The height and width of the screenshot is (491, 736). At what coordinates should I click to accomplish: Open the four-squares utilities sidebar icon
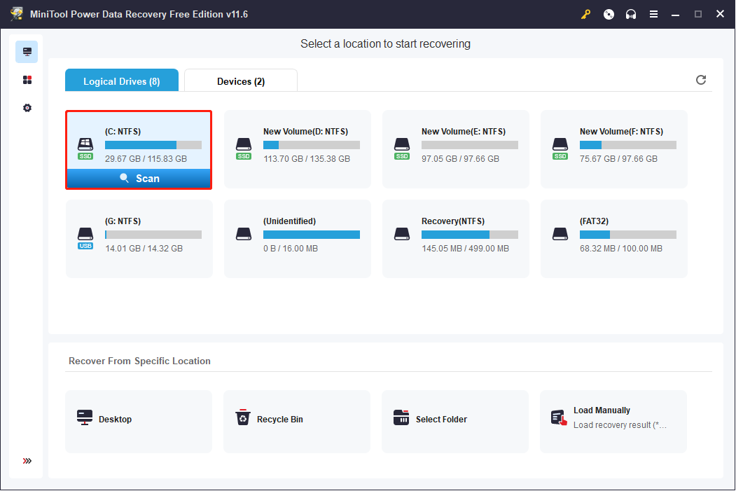tap(27, 80)
